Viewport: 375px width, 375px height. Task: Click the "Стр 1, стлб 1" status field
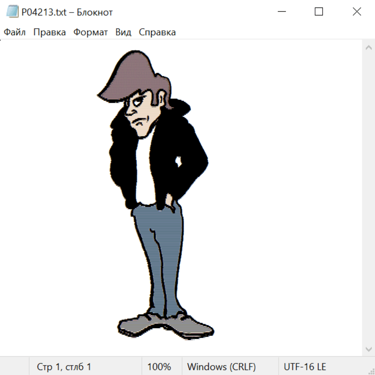pyautogui.click(x=64, y=367)
